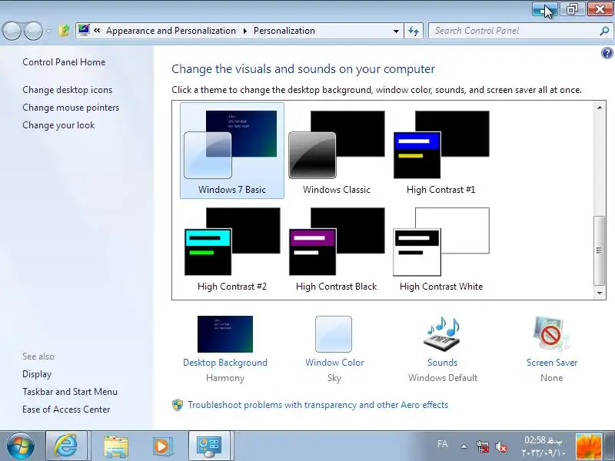Click the taskbar clock and date

point(544,446)
